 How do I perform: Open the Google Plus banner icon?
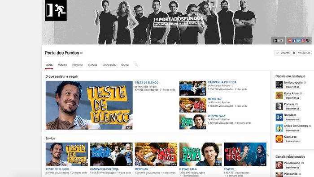[x=289, y=41]
